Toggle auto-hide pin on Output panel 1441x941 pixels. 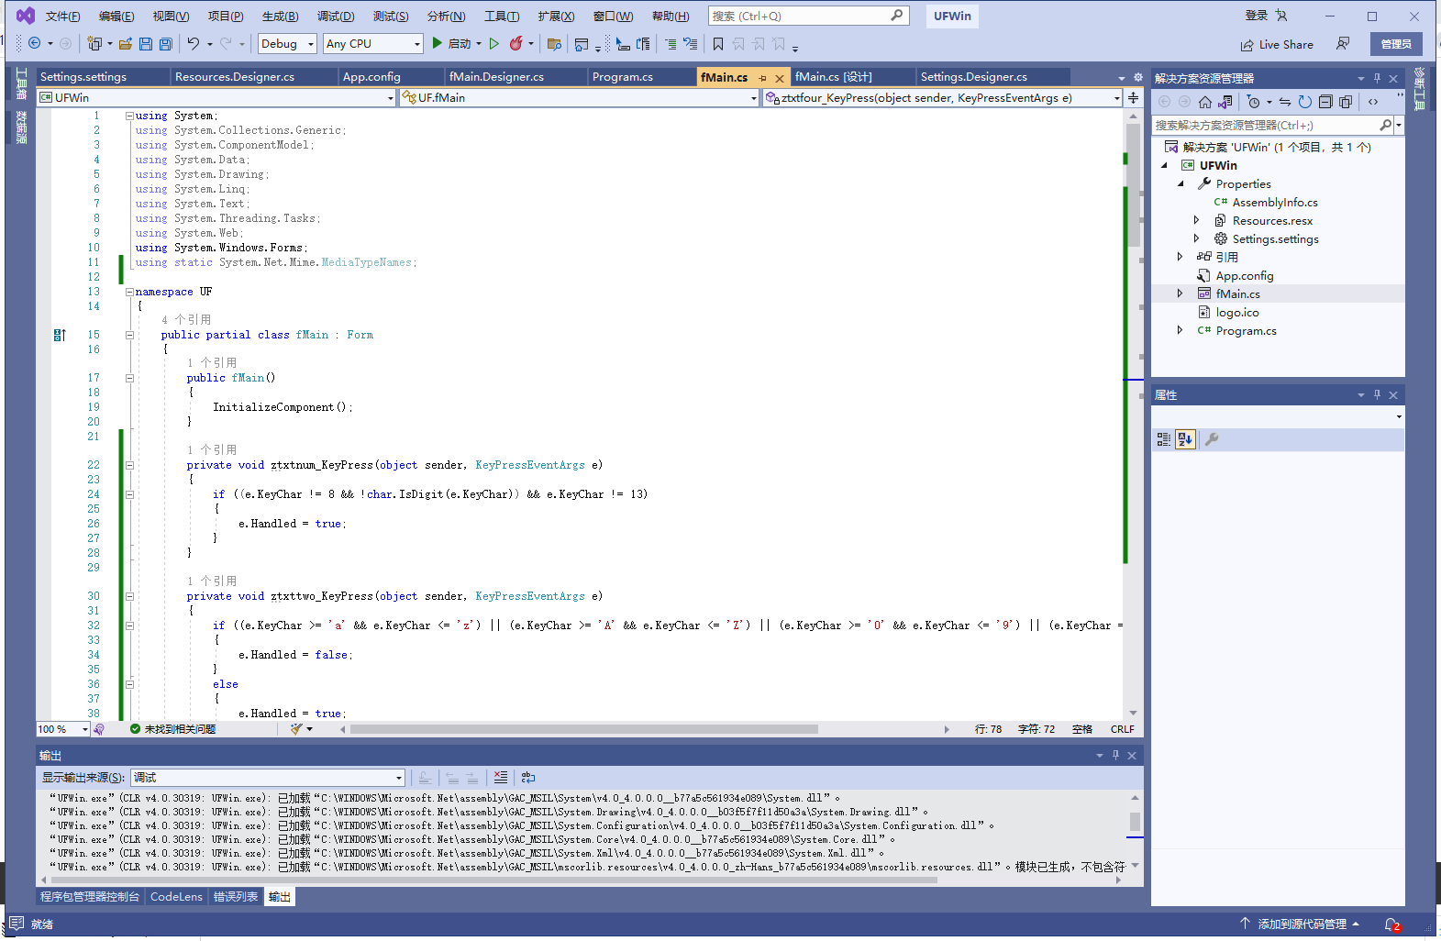tap(1115, 755)
